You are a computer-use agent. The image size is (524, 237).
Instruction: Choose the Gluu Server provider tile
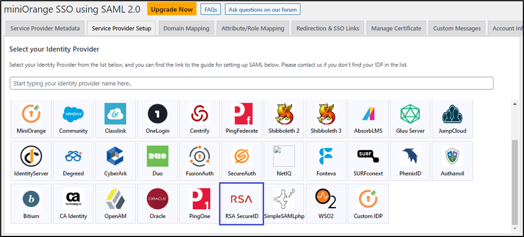410,118
